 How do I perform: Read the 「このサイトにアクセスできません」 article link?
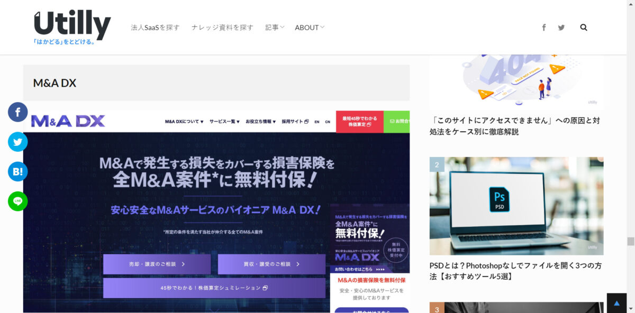tap(515, 126)
